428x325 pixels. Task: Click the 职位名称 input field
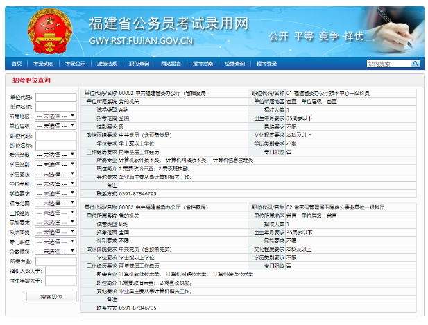click(56, 146)
